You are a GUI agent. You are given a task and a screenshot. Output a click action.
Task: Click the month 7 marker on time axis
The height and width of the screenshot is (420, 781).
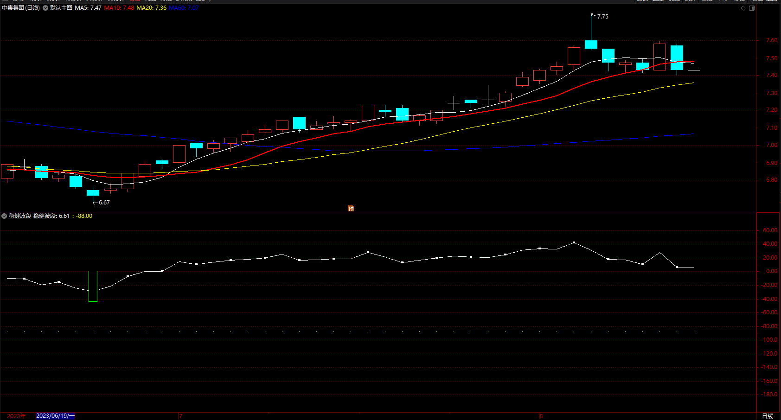181,416
